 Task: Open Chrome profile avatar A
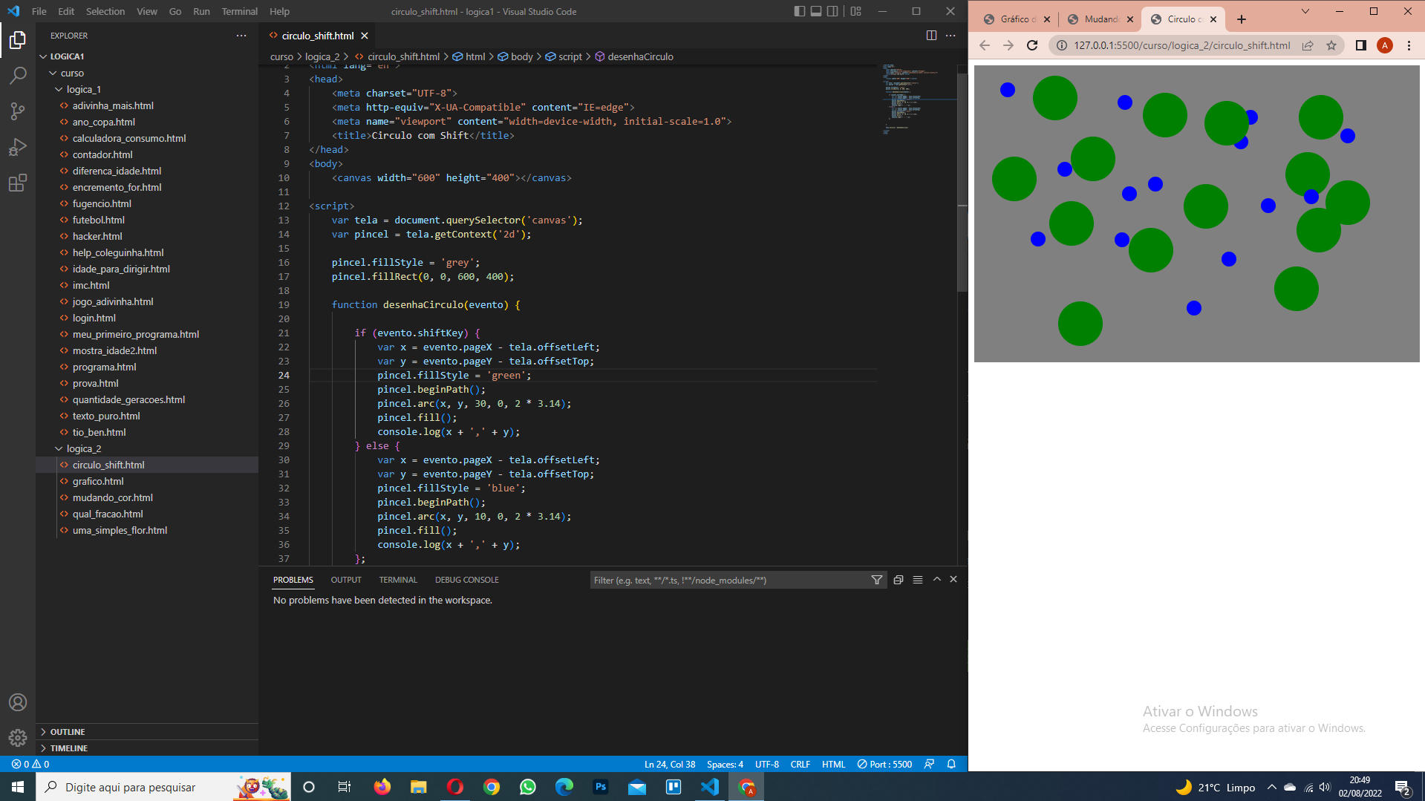pyautogui.click(x=1385, y=45)
